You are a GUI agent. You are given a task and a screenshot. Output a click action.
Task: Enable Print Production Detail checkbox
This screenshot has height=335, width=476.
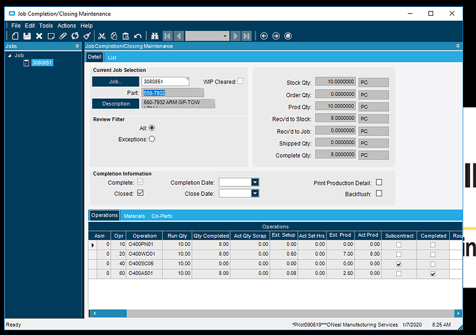click(x=379, y=183)
